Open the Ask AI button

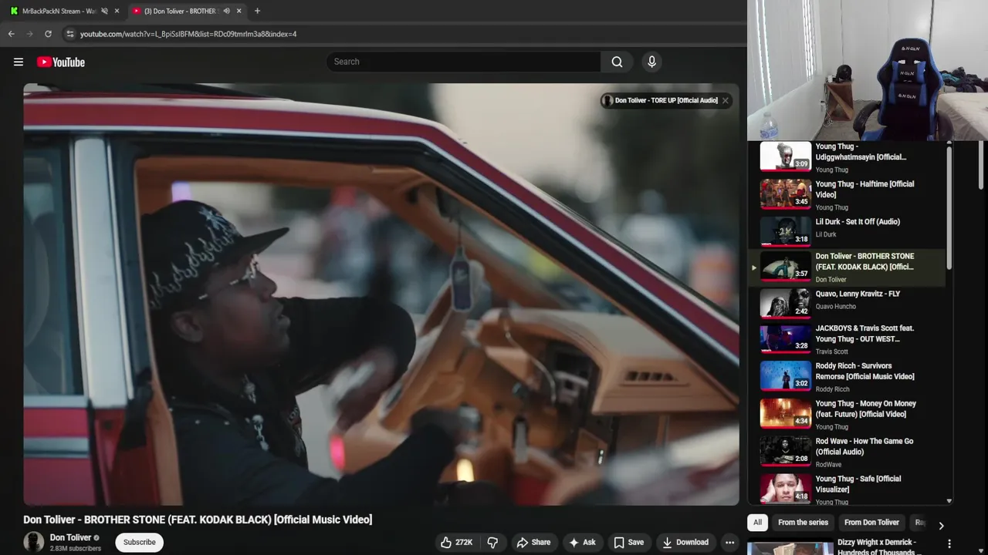point(582,543)
